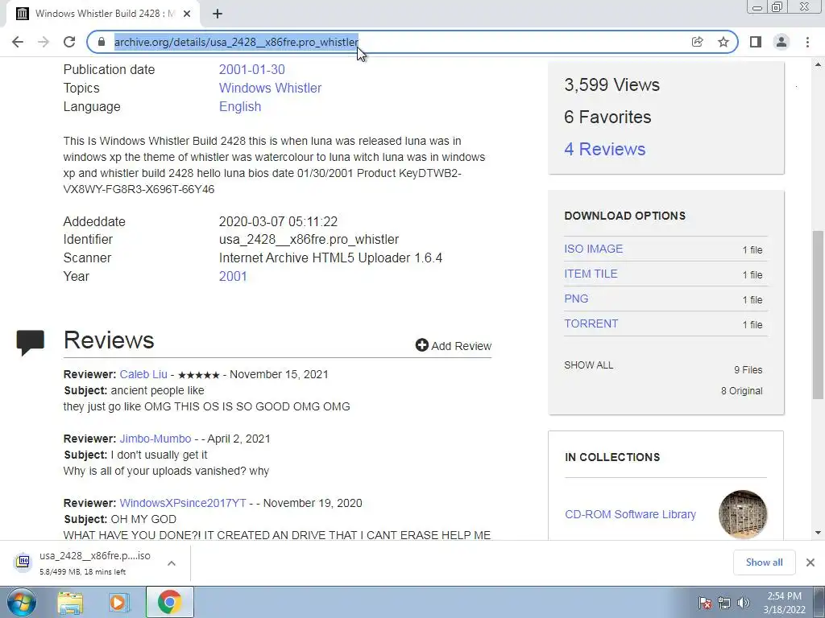This screenshot has width=825, height=618.
Task: Click the downloading ISO file icon
Action: 23,562
